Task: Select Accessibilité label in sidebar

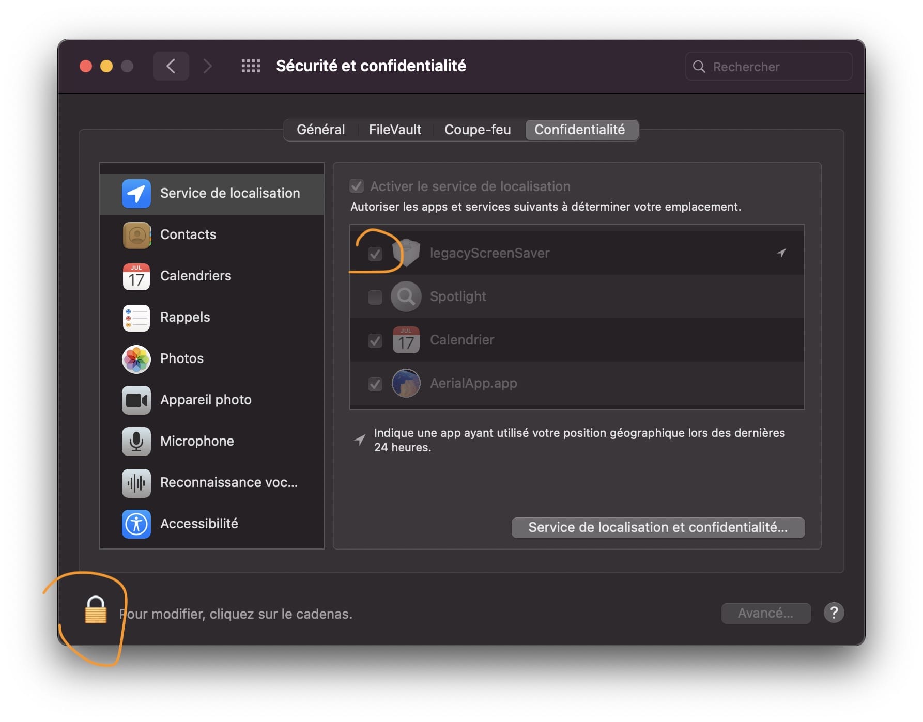Action: tap(199, 524)
